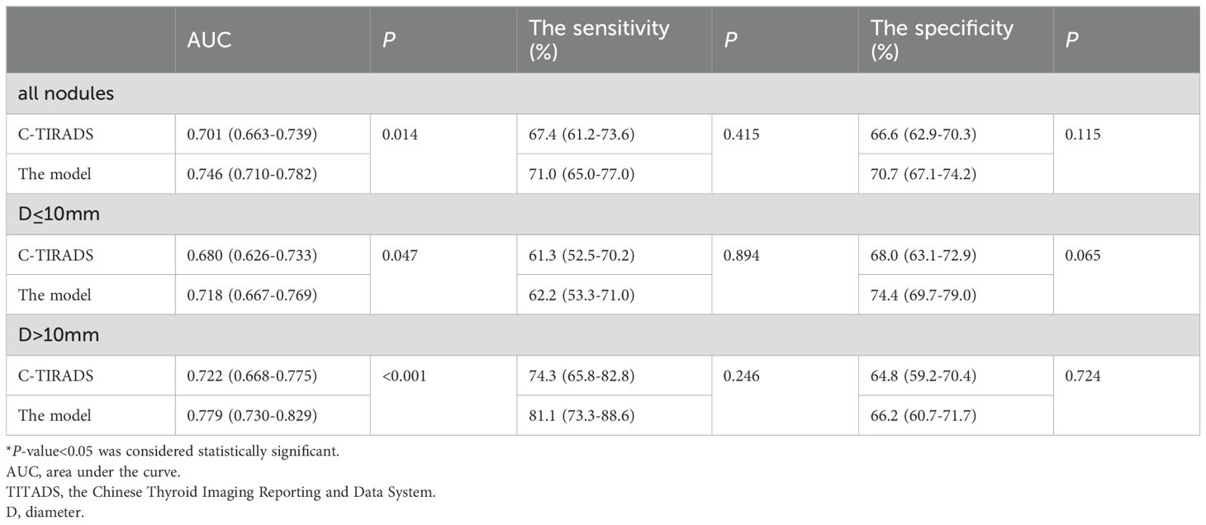Click the D>10mm section header row

tap(603, 335)
